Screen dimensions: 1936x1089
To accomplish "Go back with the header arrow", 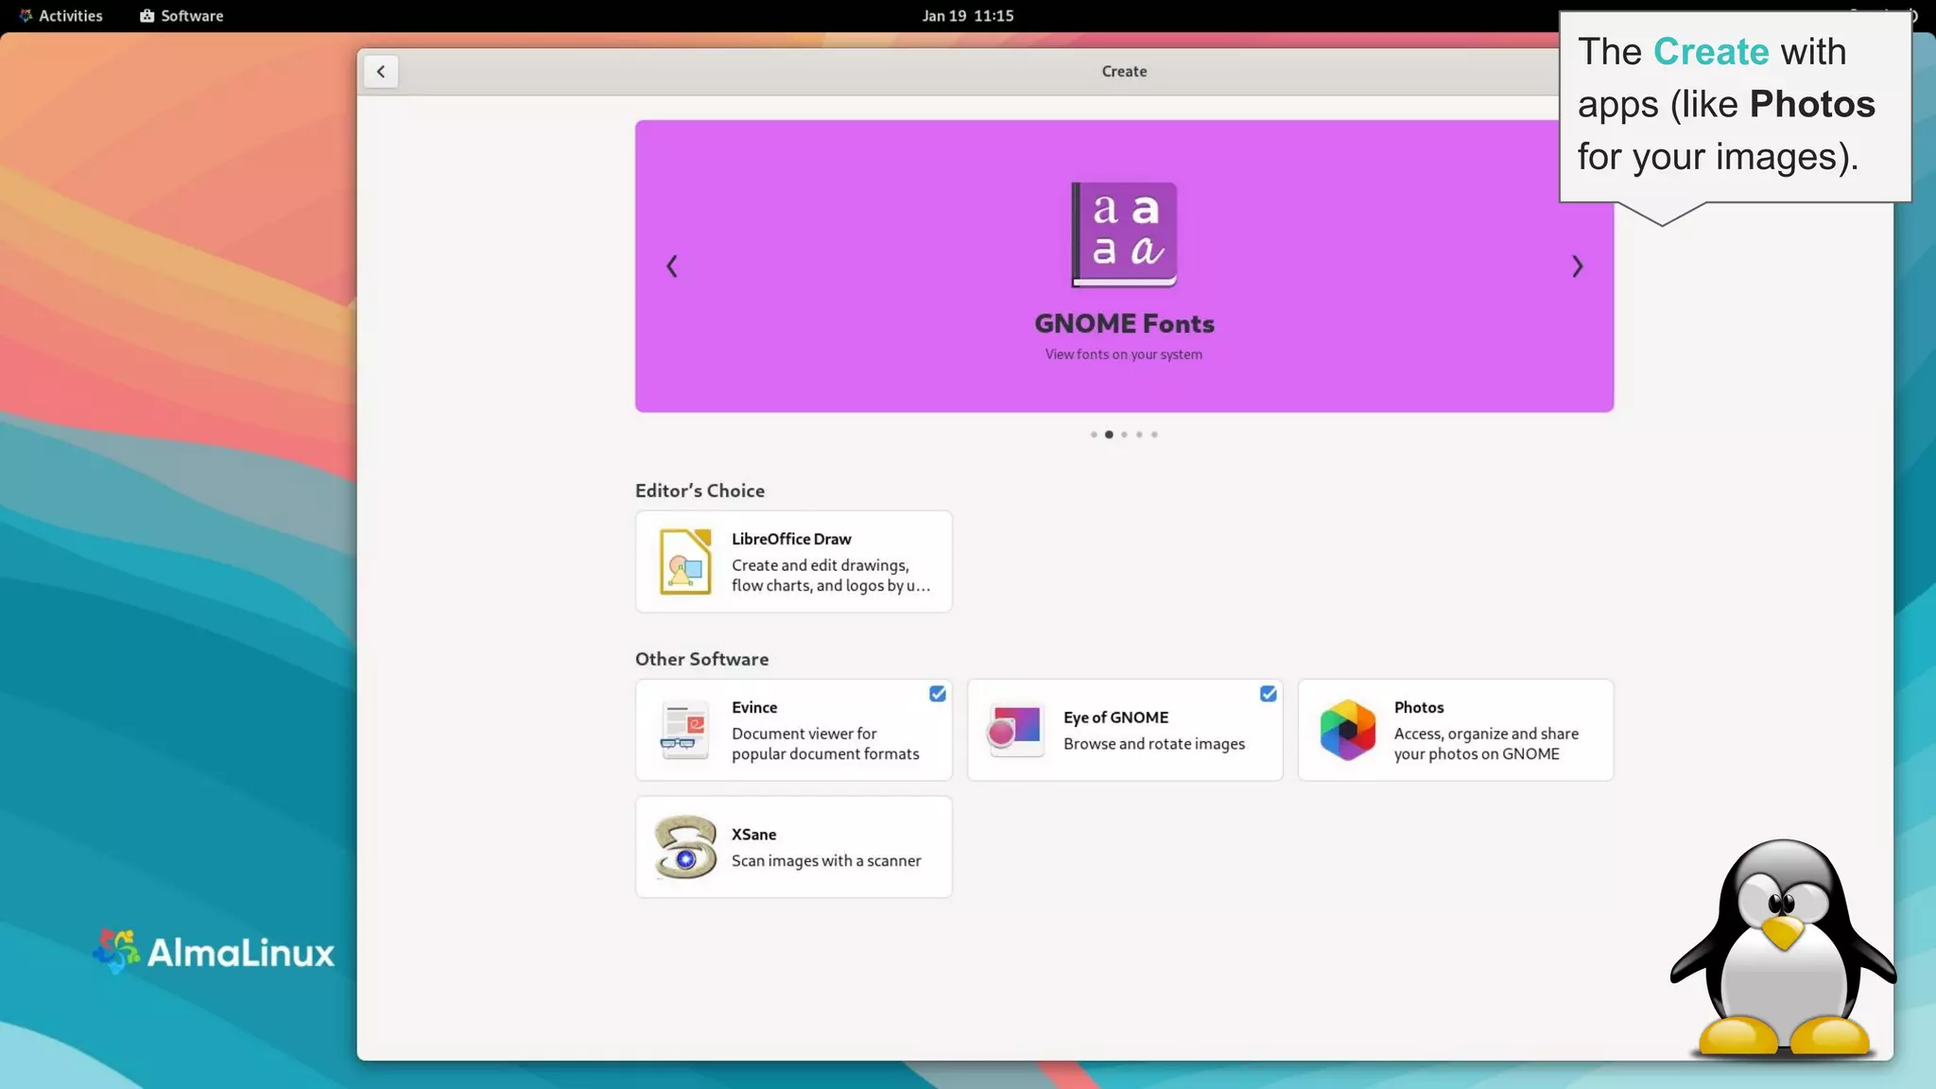I will [x=381, y=72].
